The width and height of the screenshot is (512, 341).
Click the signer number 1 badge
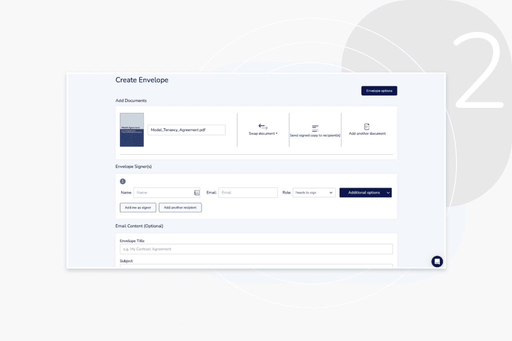pyautogui.click(x=123, y=181)
